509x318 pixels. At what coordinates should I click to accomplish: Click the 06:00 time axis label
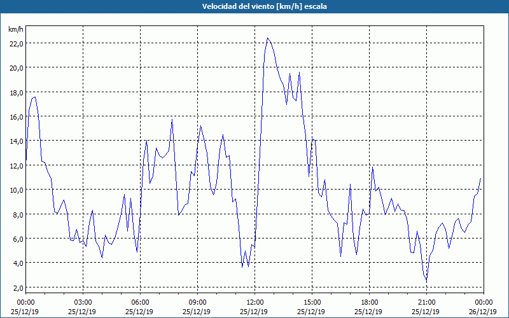(140, 303)
